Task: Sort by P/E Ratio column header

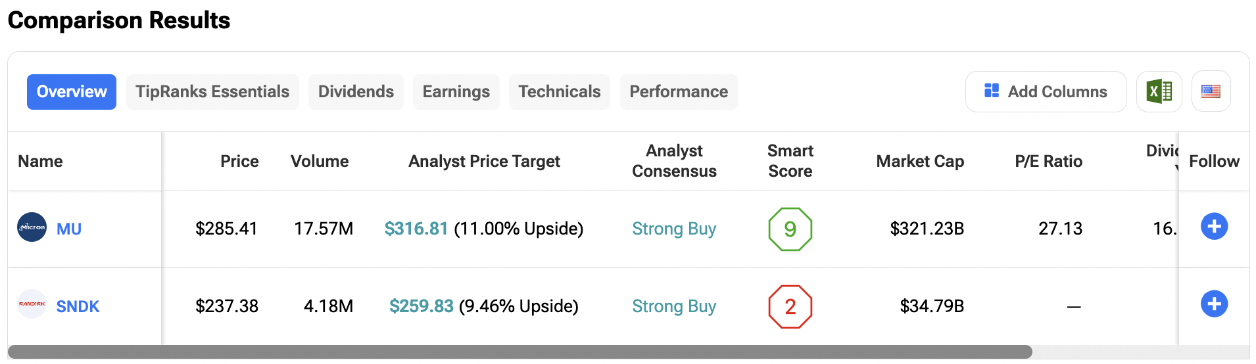Action: pyautogui.click(x=1048, y=161)
